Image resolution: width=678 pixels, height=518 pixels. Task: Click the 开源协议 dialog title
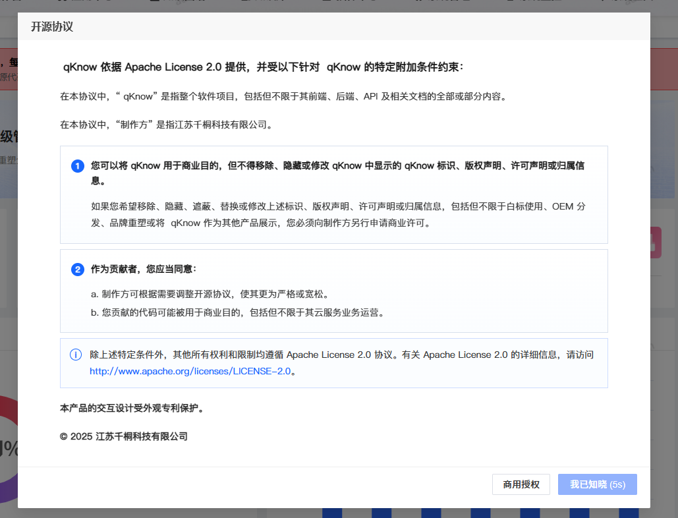click(x=52, y=27)
